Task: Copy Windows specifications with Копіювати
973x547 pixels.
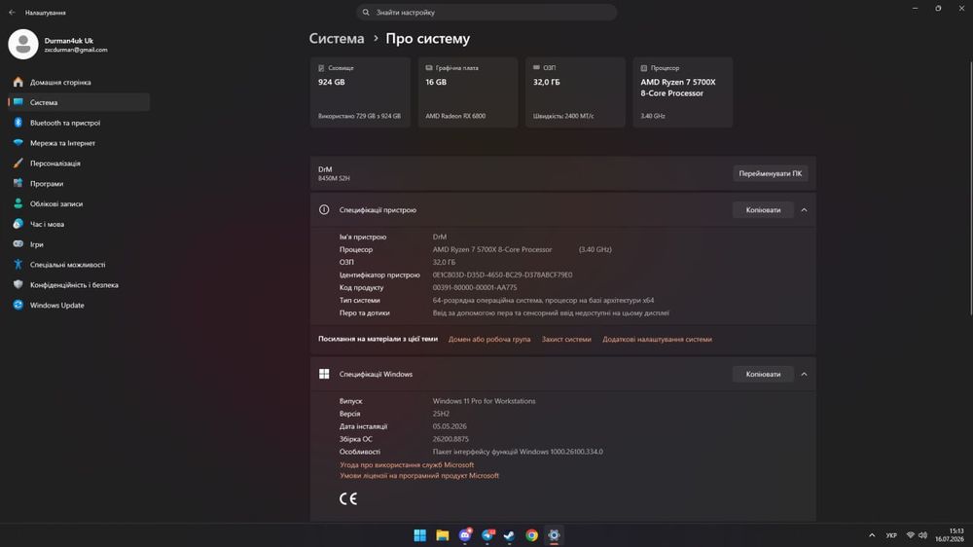Action: coord(763,375)
